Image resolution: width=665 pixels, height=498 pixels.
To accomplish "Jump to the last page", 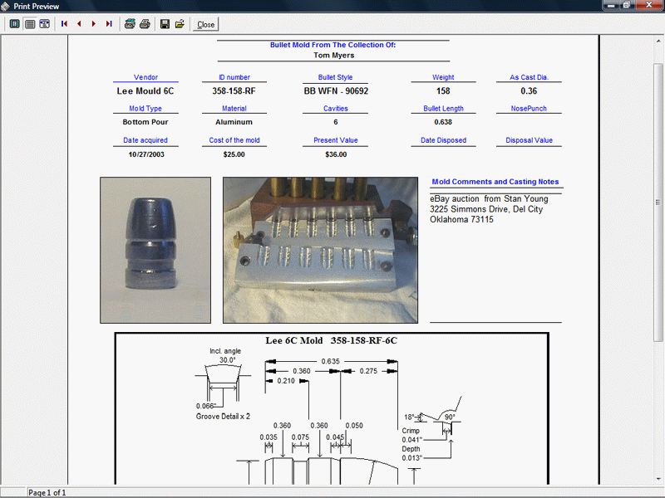I will click(x=109, y=24).
